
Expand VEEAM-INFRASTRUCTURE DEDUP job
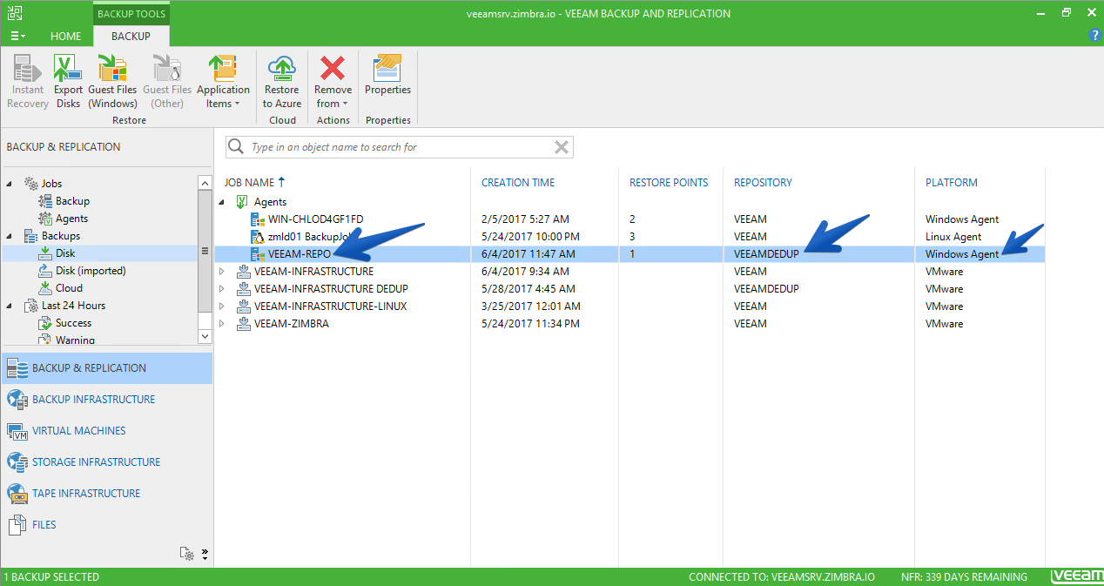click(x=221, y=289)
